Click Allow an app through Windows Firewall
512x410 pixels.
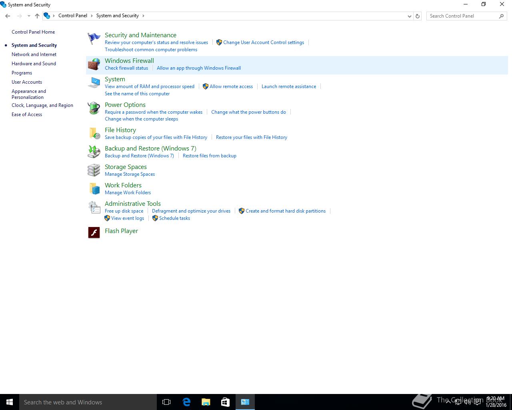click(x=199, y=68)
